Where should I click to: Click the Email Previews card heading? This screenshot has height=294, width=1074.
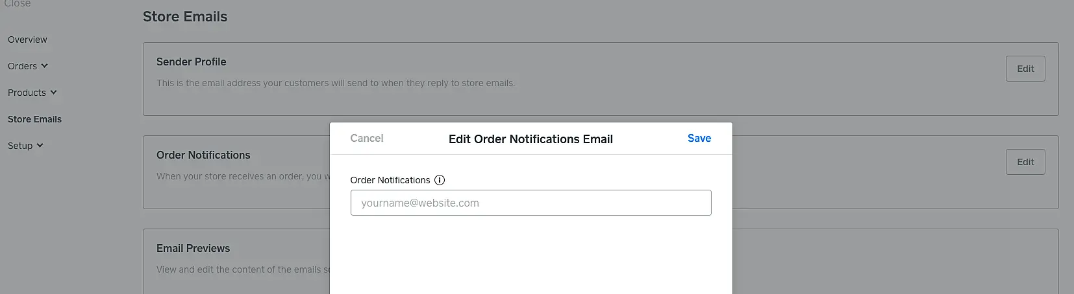click(193, 248)
